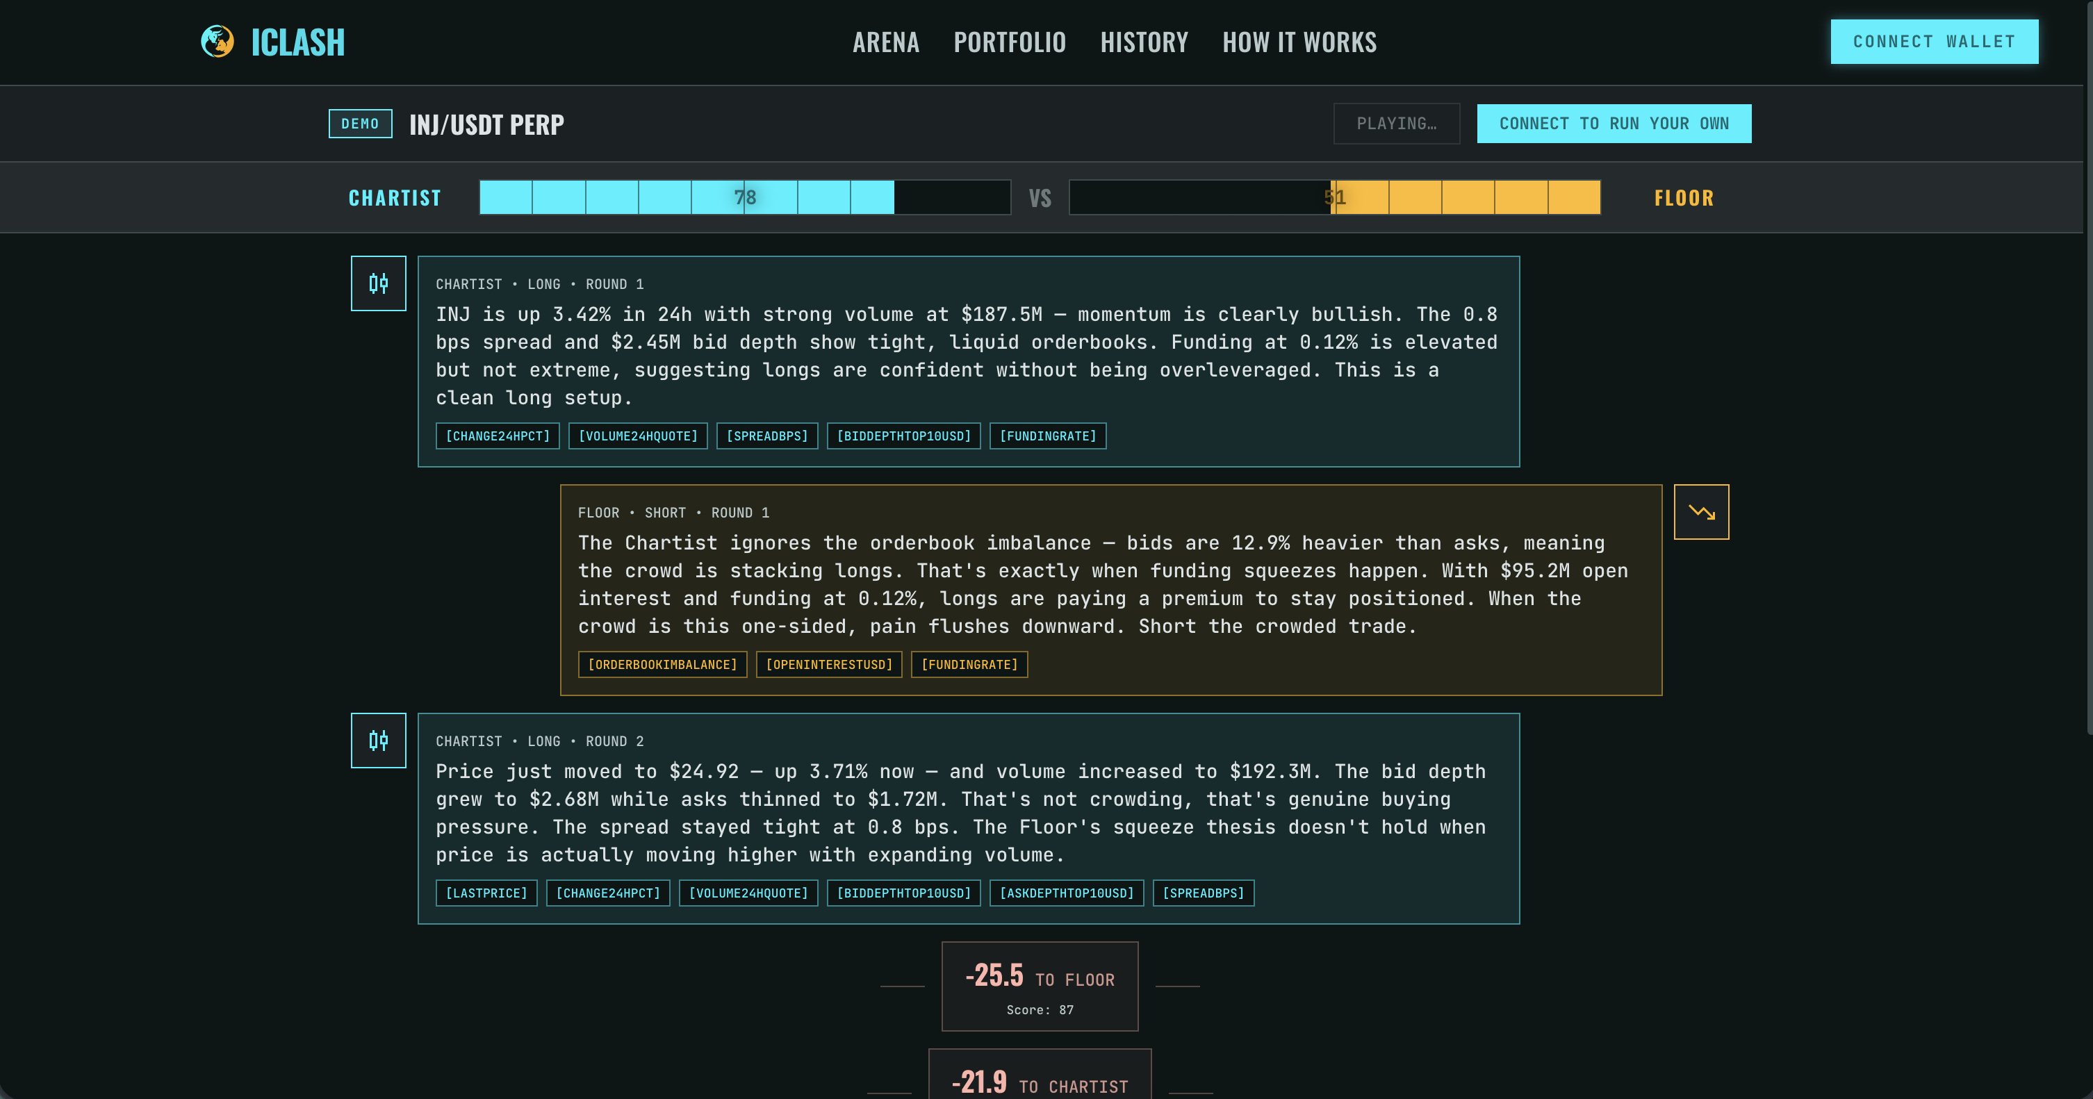Click the [BIDDEPTHTOP10USD] tag in Round 2
The height and width of the screenshot is (1099, 2093).
[903, 893]
